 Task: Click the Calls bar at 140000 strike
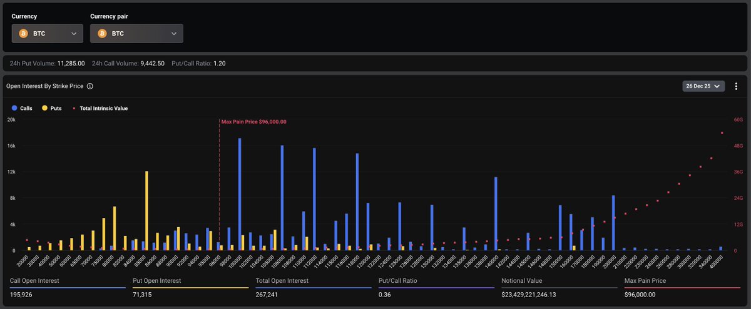click(x=496, y=213)
